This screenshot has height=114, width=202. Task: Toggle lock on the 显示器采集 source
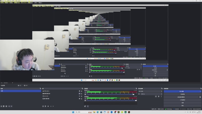(82, 99)
